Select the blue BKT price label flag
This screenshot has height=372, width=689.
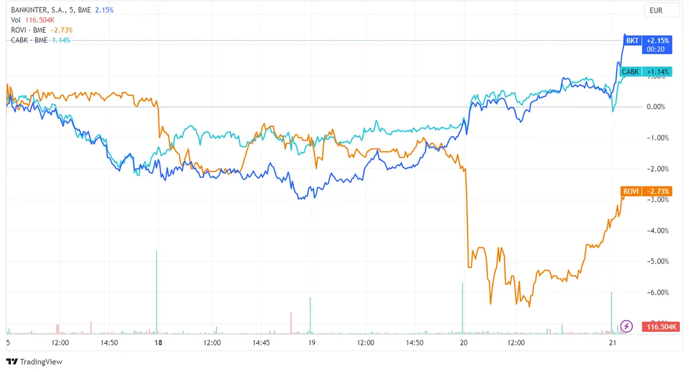point(632,41)
